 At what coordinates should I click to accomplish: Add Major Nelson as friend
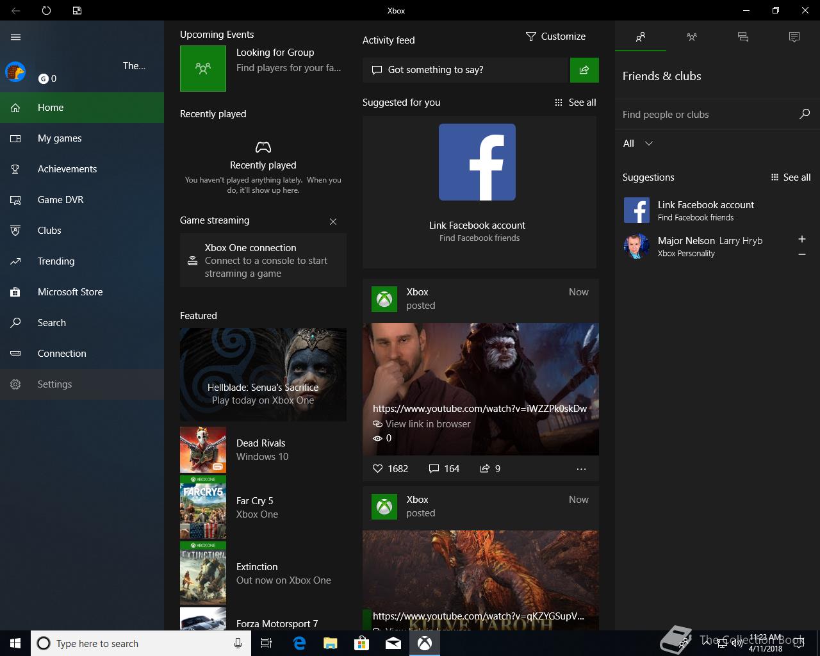coord(802,239)
